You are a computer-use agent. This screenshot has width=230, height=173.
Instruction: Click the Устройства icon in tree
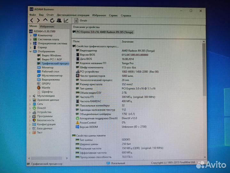pos(34,112)
